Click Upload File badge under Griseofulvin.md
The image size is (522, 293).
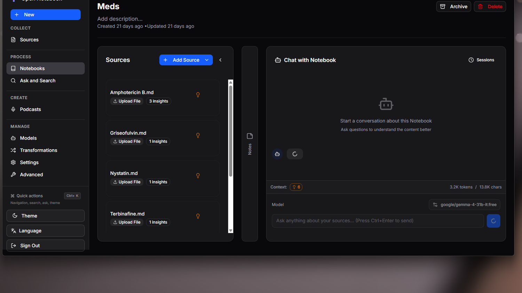pyautogui.click(x=127, y=142)
